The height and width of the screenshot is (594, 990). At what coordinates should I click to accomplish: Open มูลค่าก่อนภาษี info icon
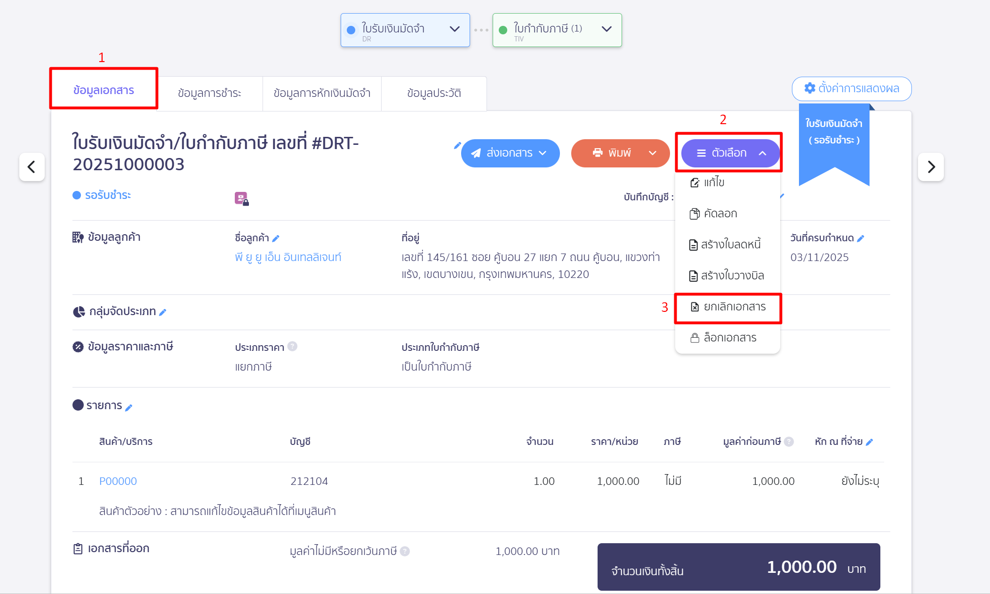pos(789,441)
